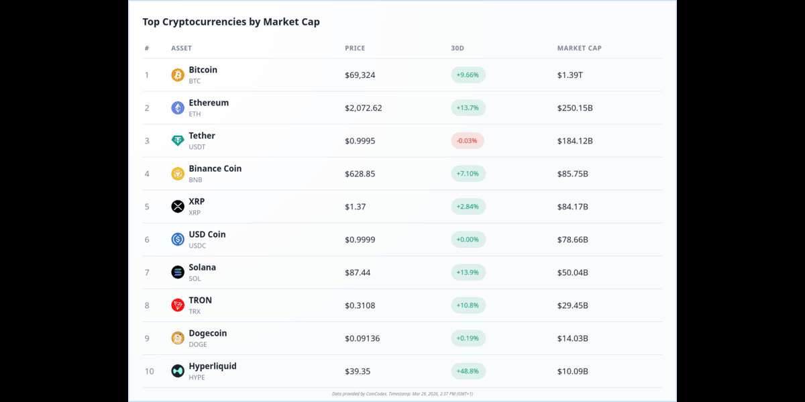
Task: Click the TRON red logo icon
Action: [178, 305]
